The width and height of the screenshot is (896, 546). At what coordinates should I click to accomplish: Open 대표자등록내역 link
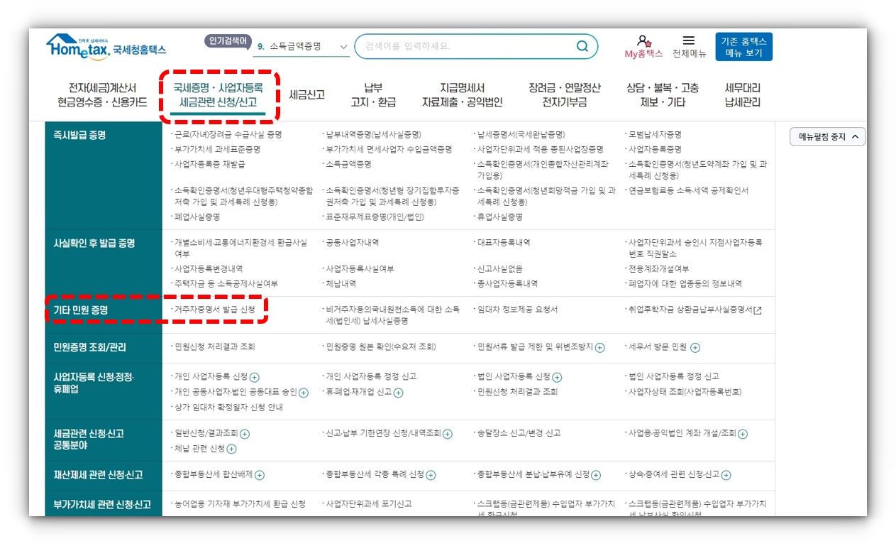tap(504, 243)
